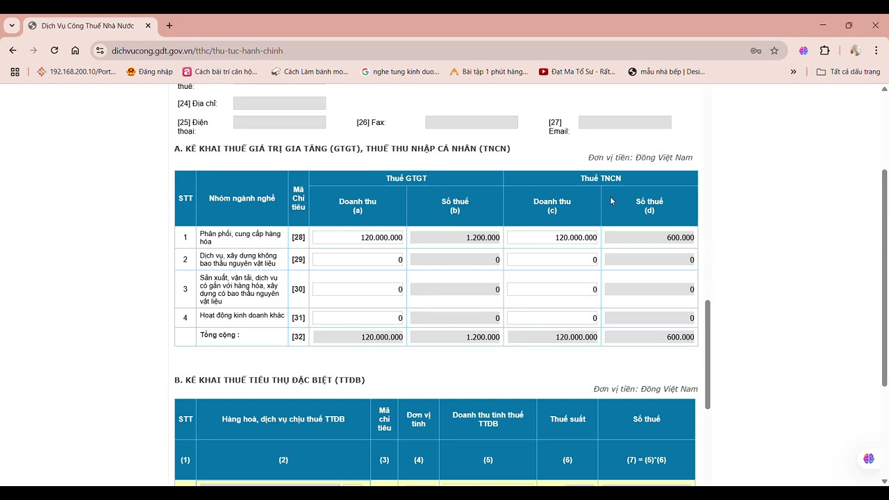Screen dimensions: 889x500
Task: Go to the browser Home icon
Action: (x=75, y=51)
